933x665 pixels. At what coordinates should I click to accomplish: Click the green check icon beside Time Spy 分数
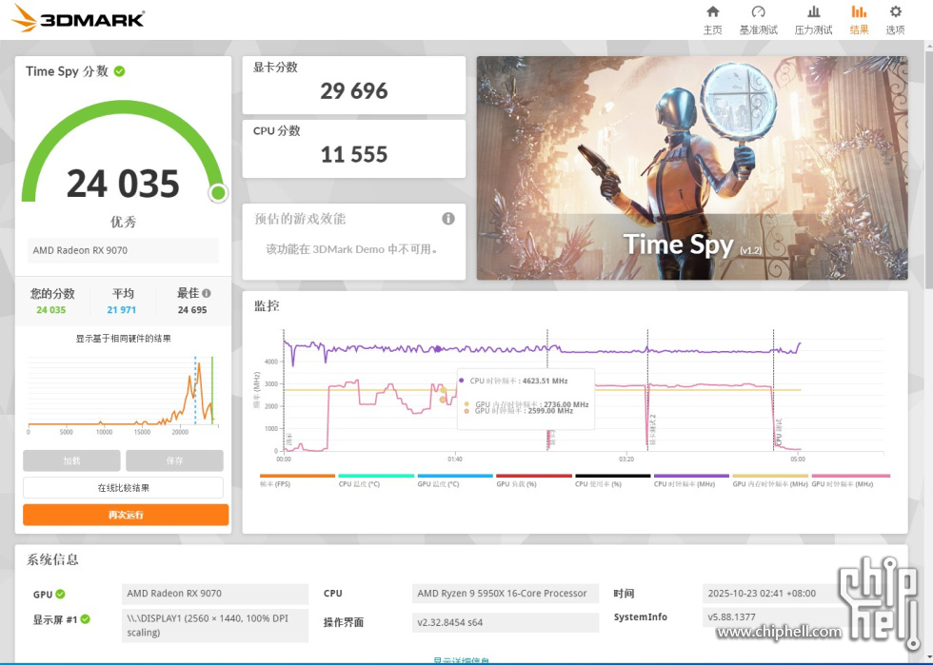[120, 71]
